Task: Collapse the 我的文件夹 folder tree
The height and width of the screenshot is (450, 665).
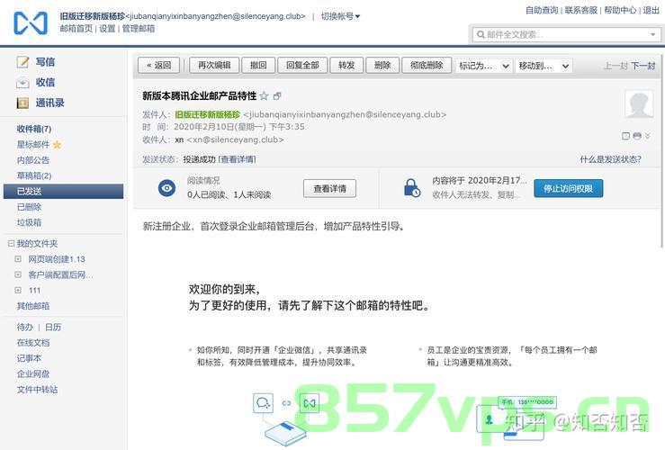Action: click(x=11, y=243)
